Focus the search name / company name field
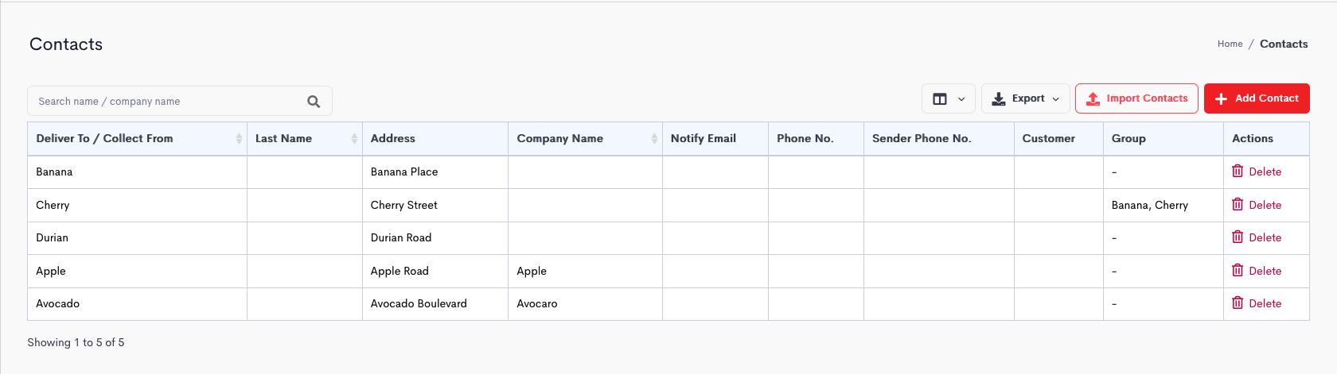1337x374 pixels. click(x=167, y=101)
